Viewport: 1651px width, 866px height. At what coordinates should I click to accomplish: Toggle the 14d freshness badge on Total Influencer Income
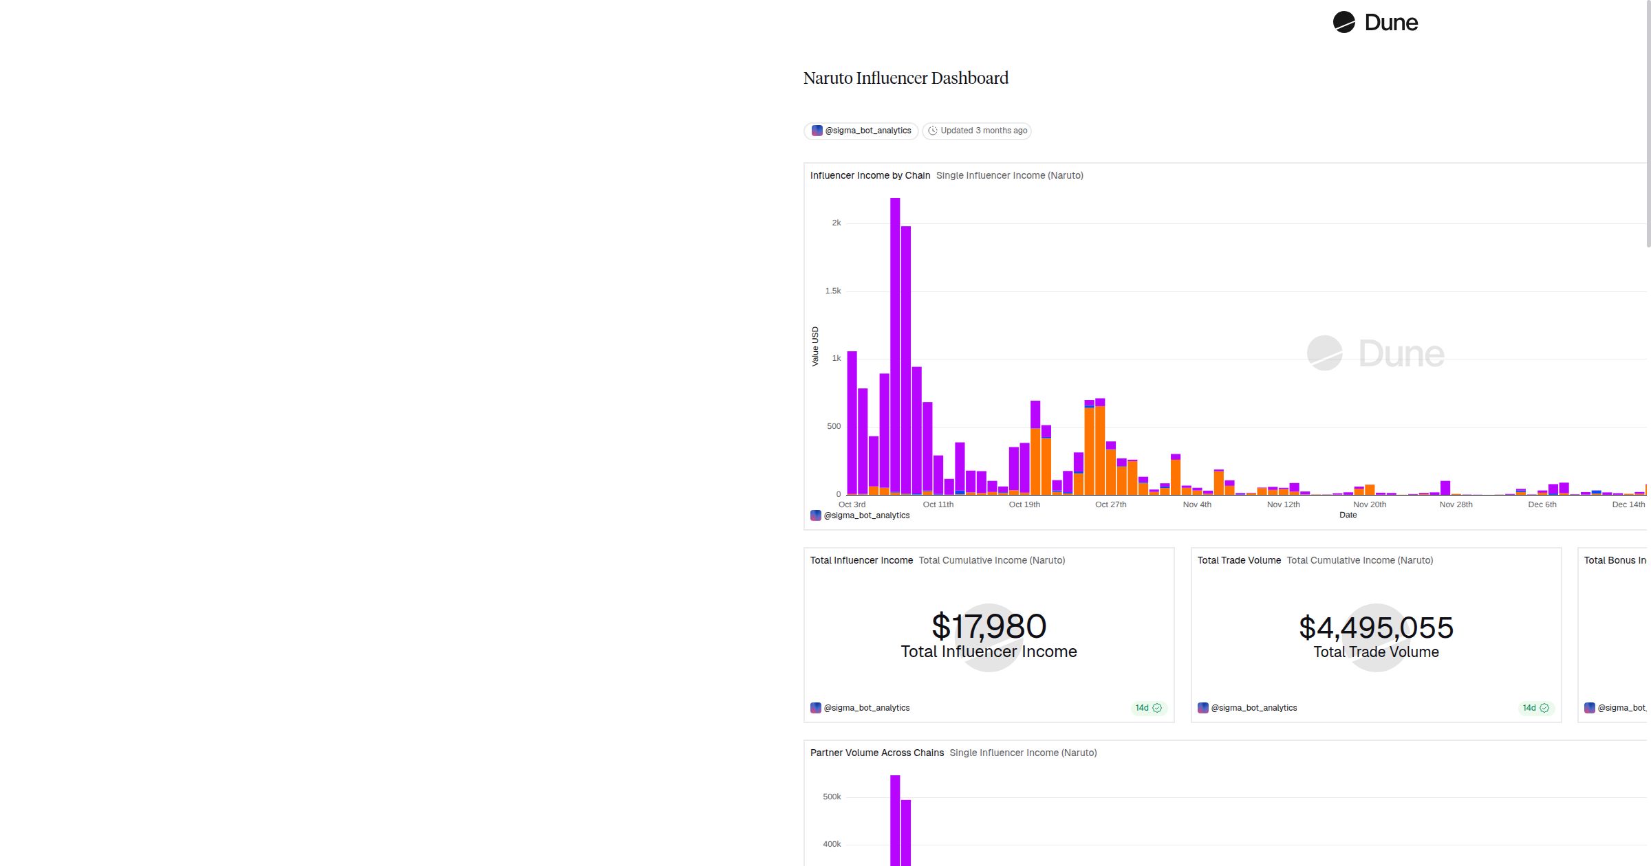(1141, 708)
